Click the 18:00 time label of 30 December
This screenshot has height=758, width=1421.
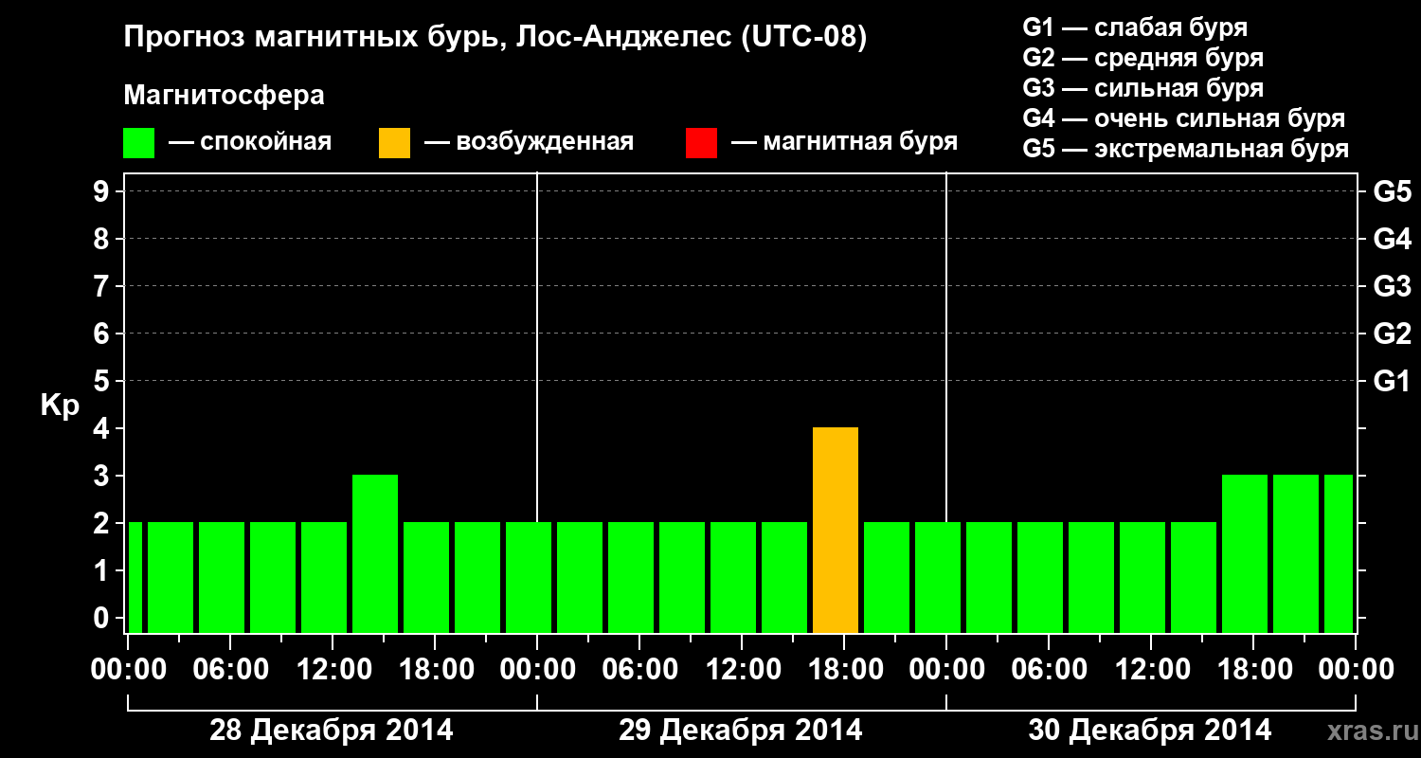pyautogui.click(x=1253, y=669)
